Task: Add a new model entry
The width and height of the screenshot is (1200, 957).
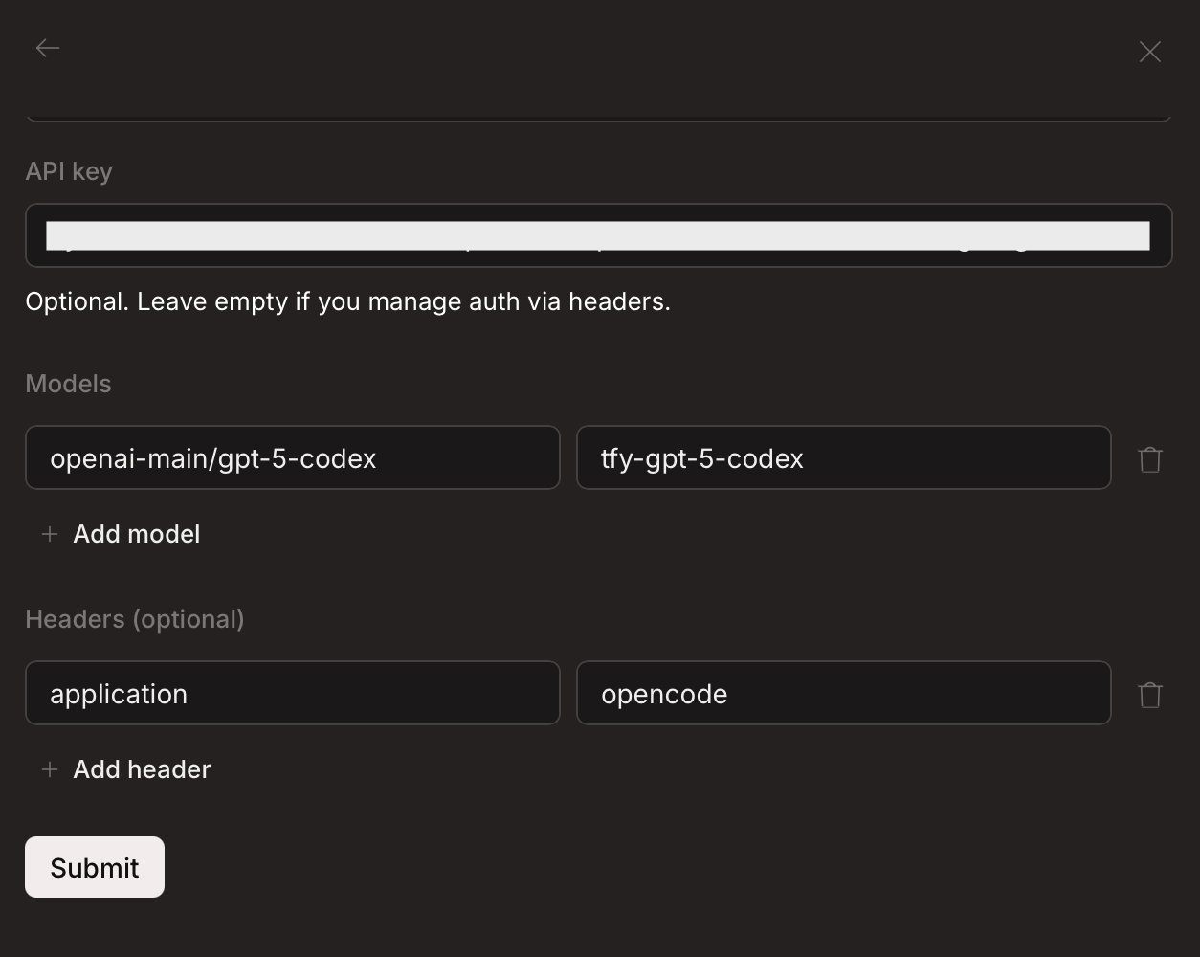Action: coord(121,534)
